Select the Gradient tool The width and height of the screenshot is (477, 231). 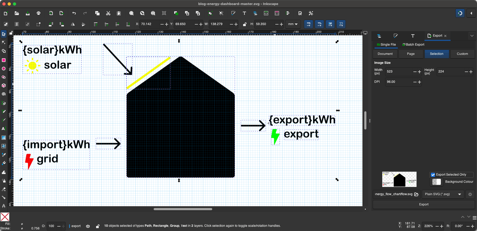pos(4,138)
